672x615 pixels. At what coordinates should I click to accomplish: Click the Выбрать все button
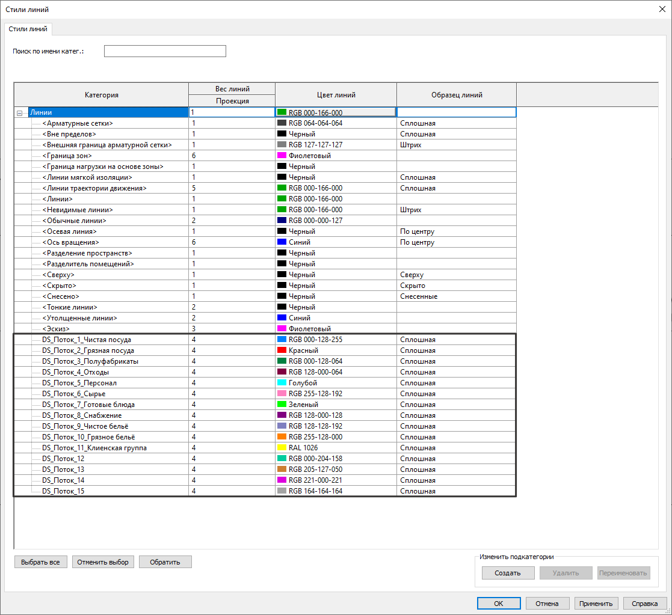(40, 562)
